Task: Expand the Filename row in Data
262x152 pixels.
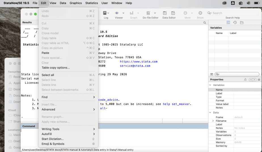Action: pos(213,121)
